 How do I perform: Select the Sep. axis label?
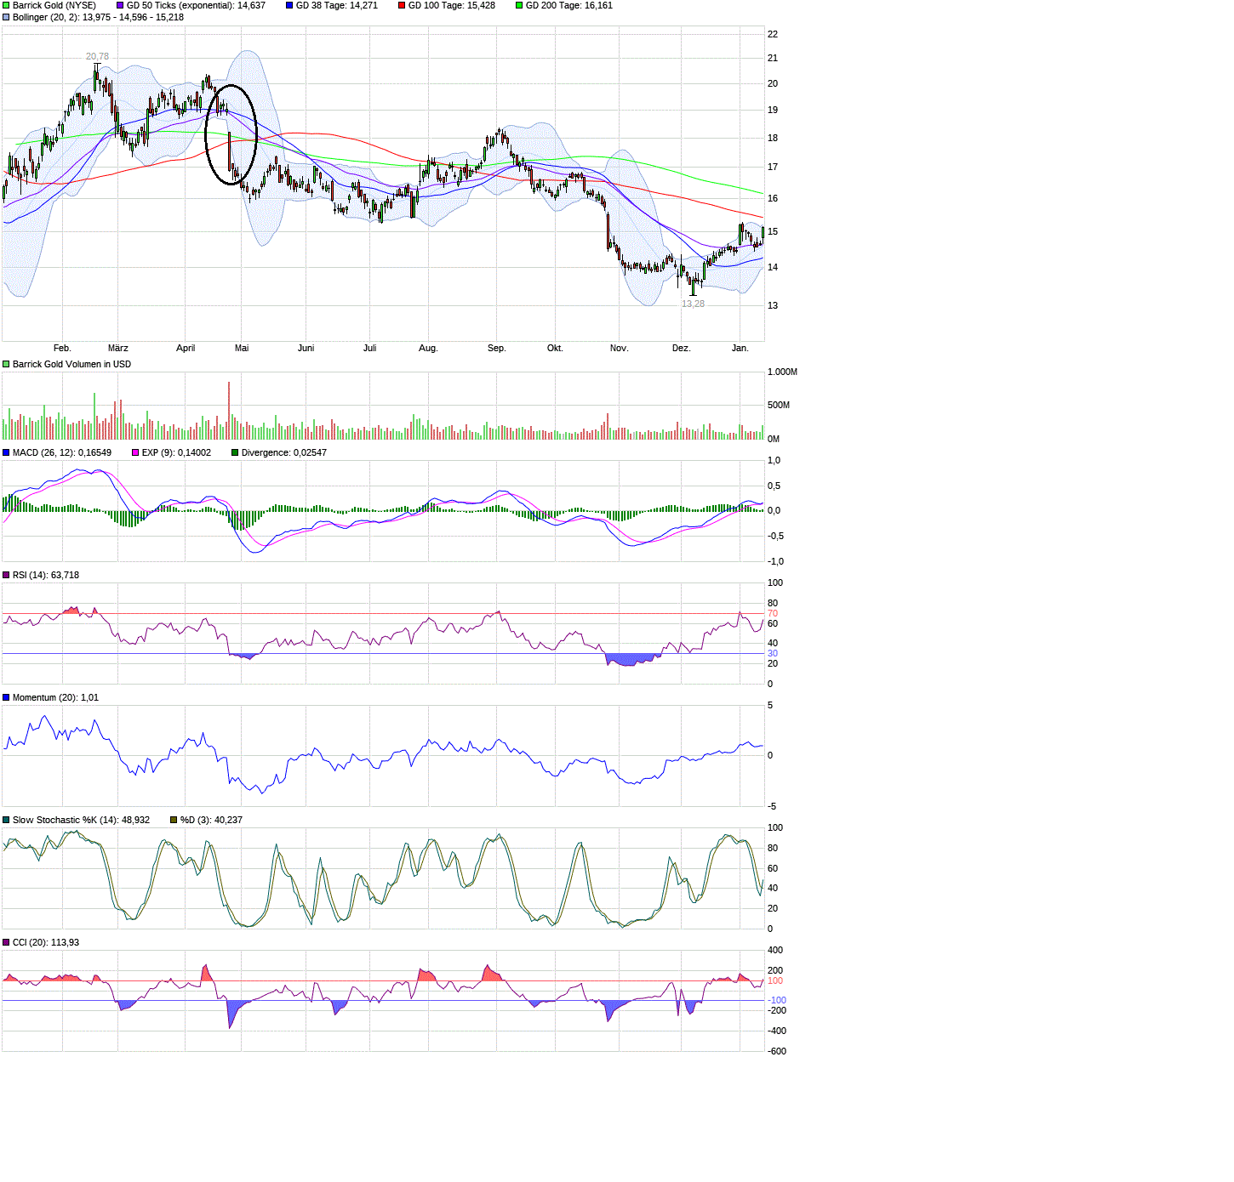[497, 348]
